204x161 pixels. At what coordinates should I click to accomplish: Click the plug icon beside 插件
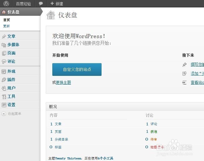click(4, 80)
